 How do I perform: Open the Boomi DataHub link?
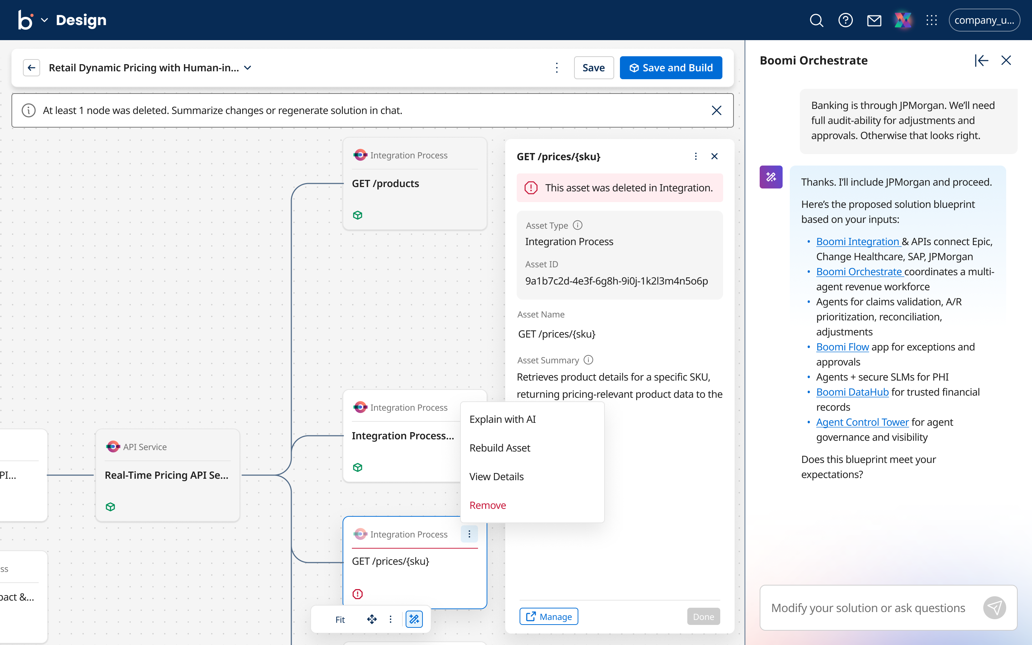[x=852, y=392]
